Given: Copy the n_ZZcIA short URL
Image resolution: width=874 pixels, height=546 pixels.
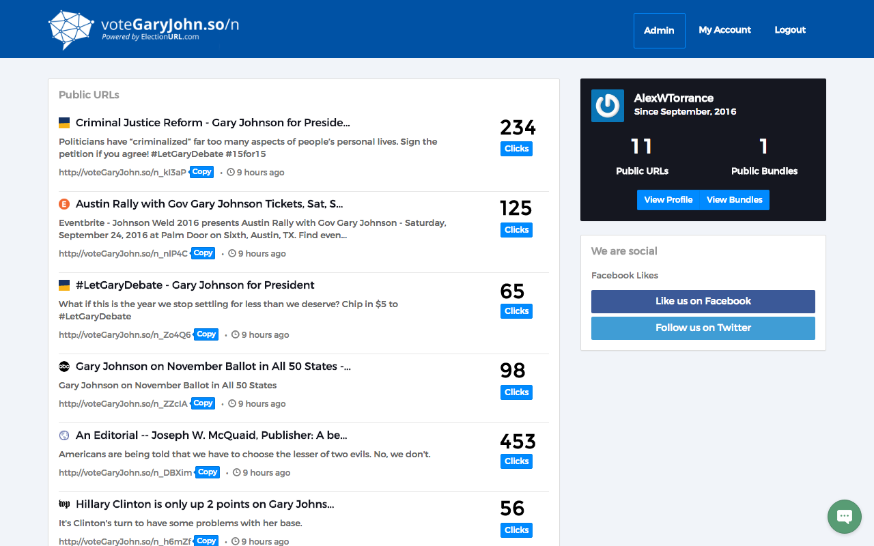Looking at the screenshot, I should (x=203, y=403).
